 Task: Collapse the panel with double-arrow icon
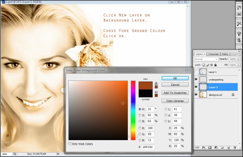tap(239, 51)
